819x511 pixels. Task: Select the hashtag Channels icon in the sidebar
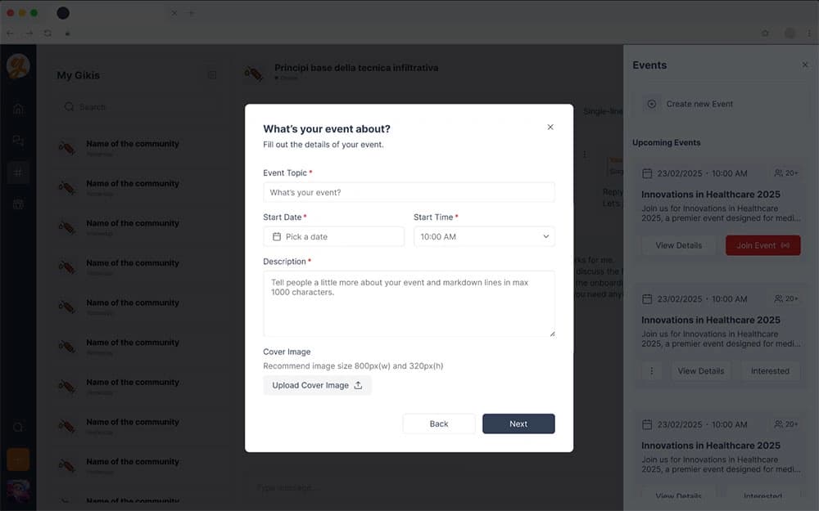point(18,172)
